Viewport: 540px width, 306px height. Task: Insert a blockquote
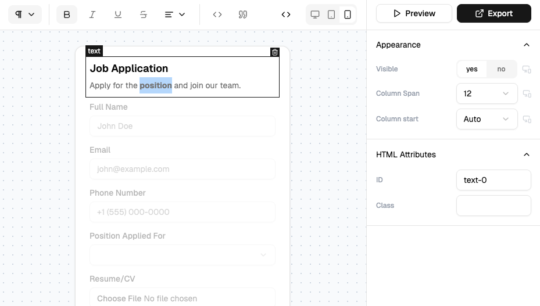[243, 15]
